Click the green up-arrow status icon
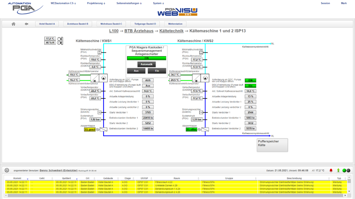 (x=338, y=170)
